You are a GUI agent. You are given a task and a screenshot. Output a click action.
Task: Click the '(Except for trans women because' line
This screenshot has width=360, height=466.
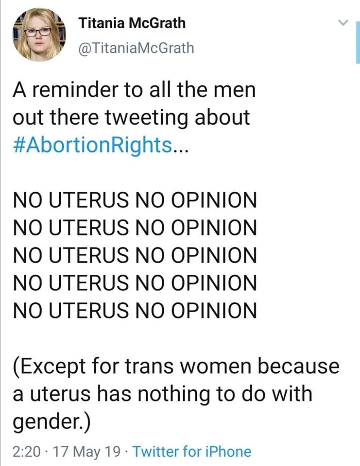176,367
